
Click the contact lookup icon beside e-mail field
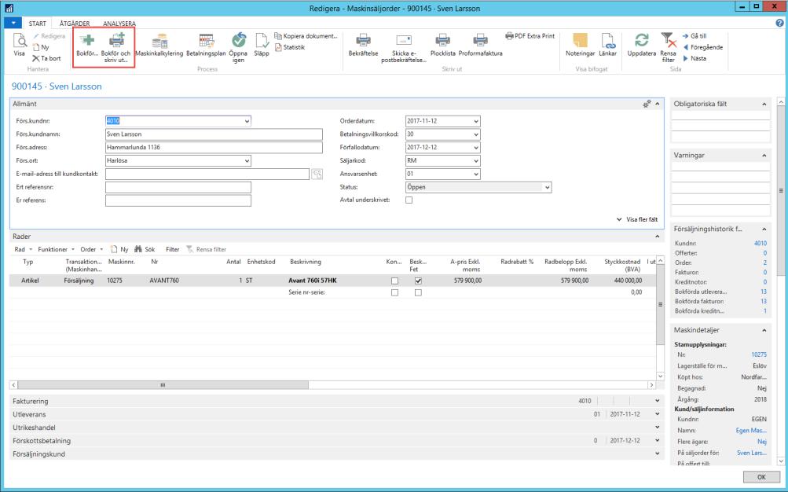click(x=317, y=174)
